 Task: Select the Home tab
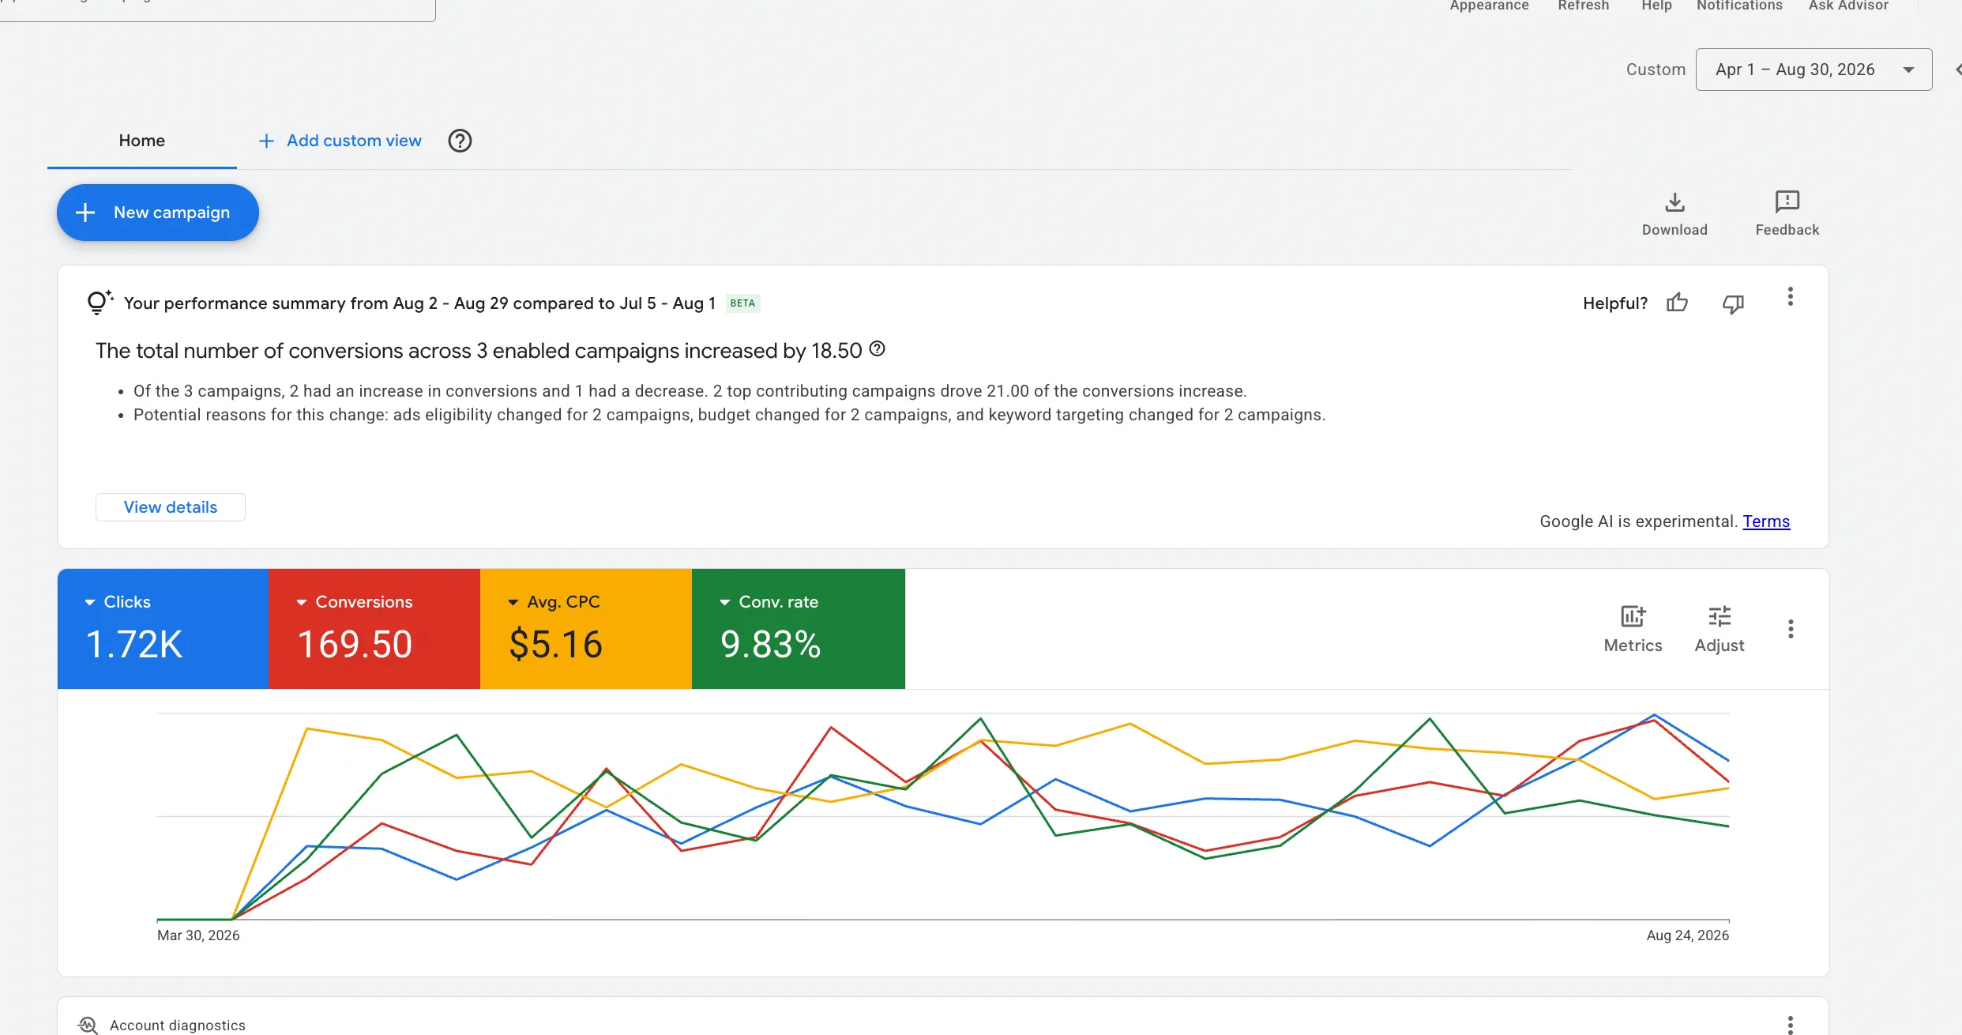[142, 141]
